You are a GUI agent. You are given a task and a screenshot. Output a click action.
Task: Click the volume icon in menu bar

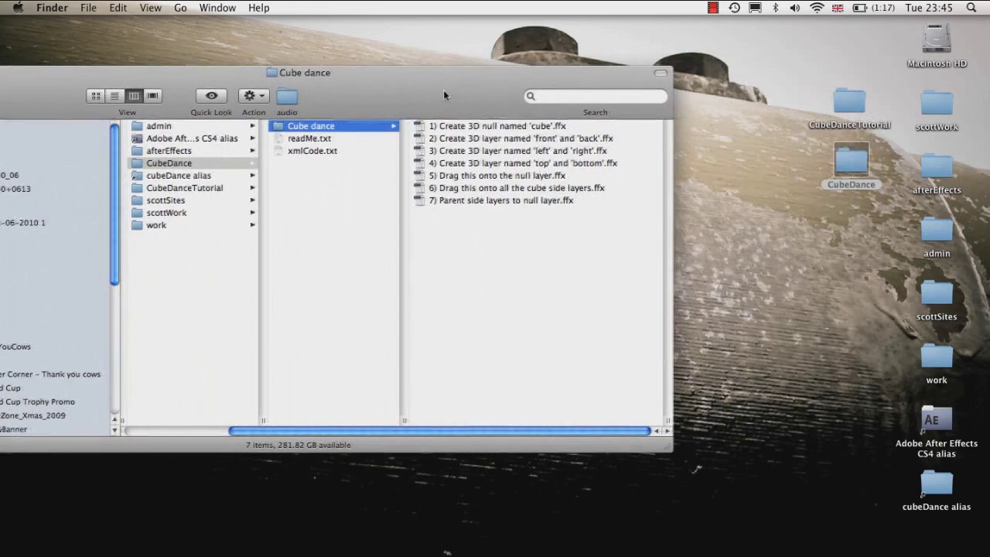pos(795,8)
